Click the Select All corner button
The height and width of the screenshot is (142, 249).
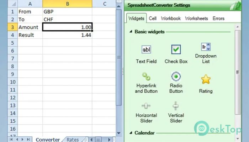(12, 4)
